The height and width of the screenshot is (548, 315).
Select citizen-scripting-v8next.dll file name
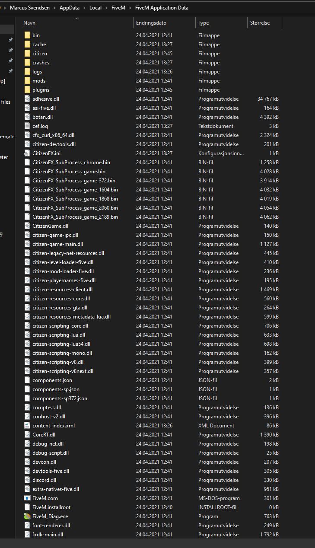pyautogui.click(x=63, y=371)
